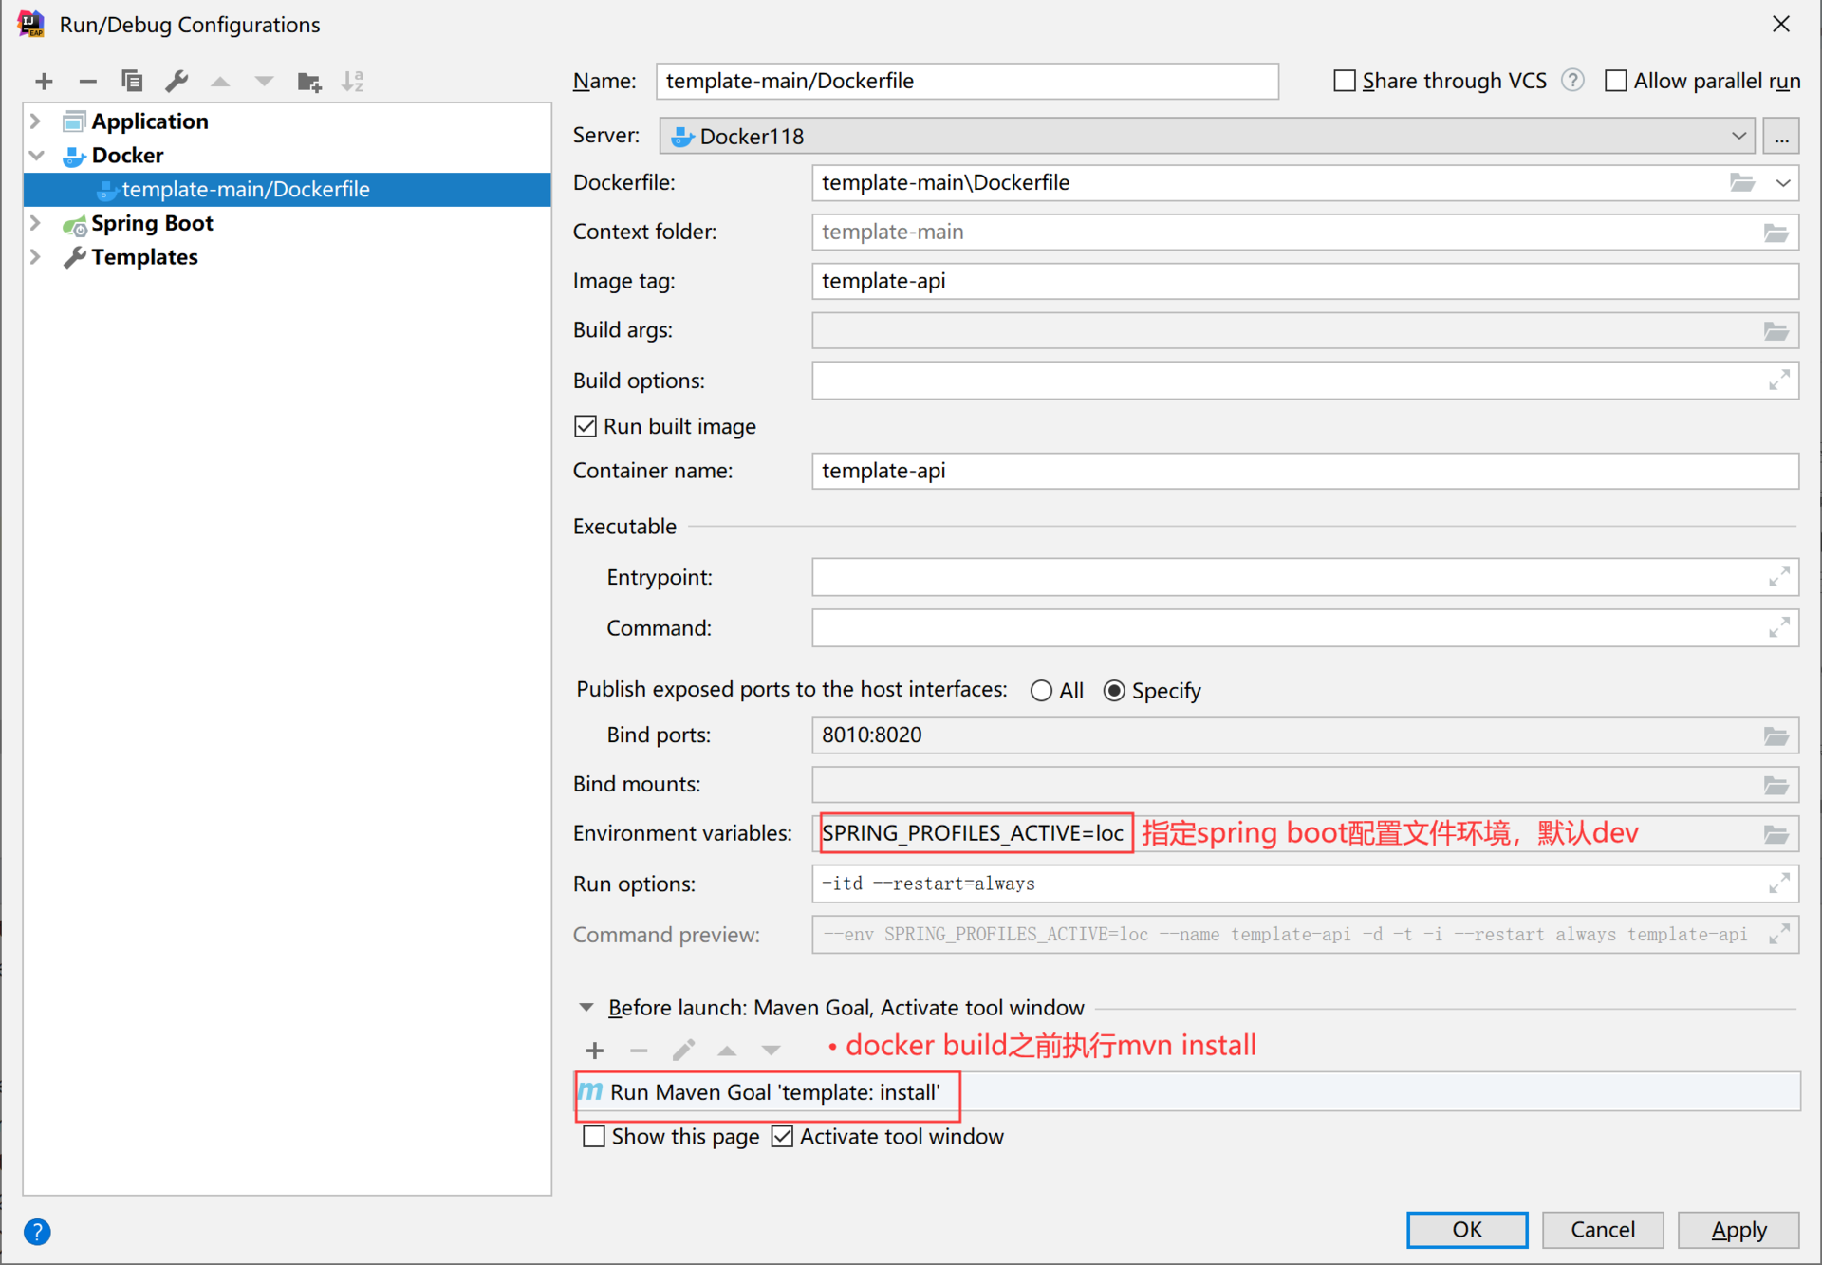Click inside the Image tag field

click(1304, 281)
